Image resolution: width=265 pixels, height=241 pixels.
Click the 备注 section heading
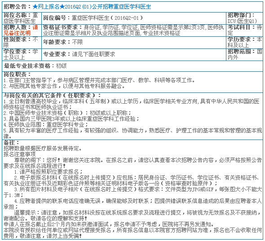[11, 143]
